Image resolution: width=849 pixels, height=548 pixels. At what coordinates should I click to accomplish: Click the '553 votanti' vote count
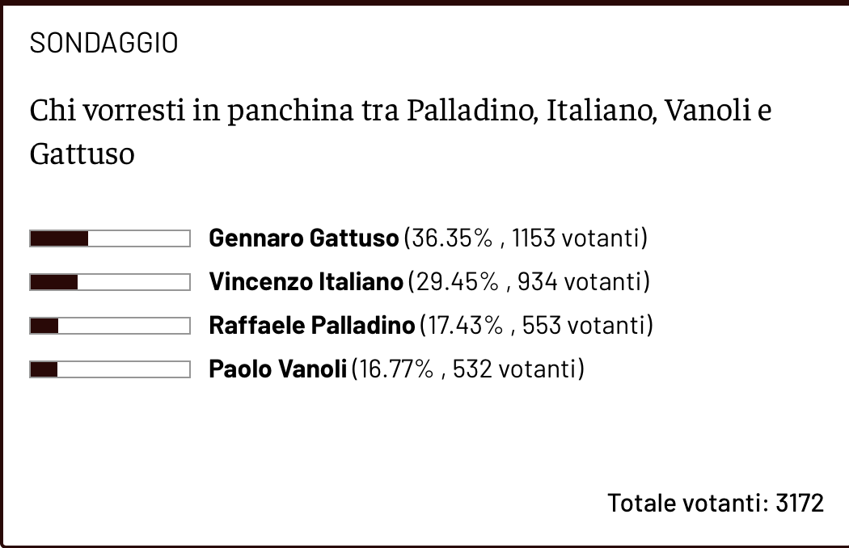tap(583, 326)
